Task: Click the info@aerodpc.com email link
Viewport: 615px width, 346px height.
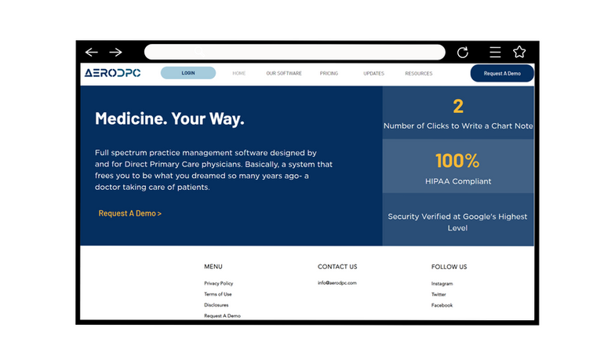Action: coord(337,282)
